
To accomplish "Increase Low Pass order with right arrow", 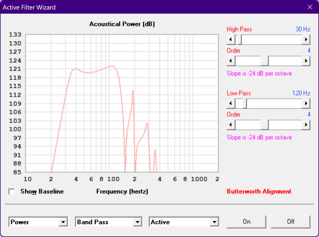I will 306,125.
